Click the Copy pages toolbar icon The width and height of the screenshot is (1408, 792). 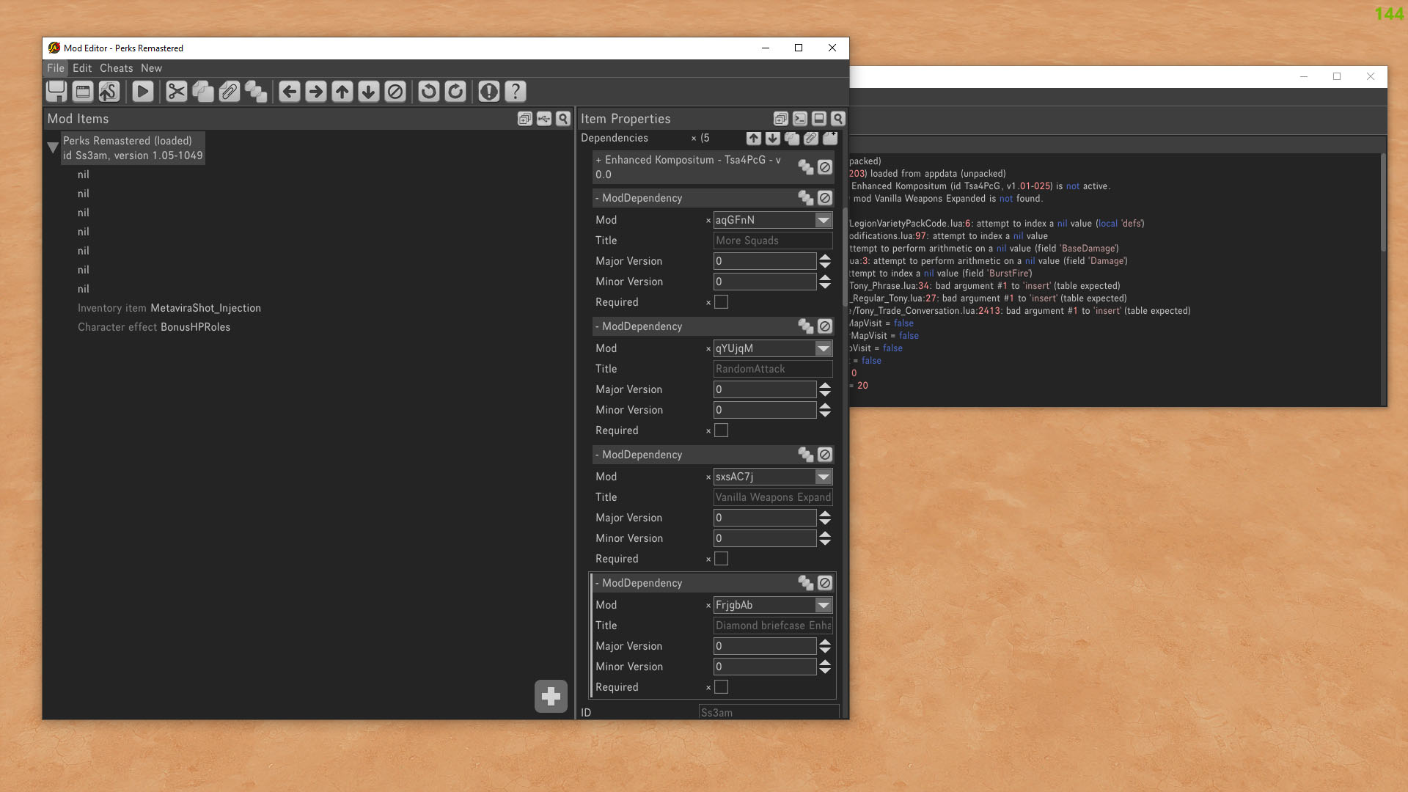coord(203,92)
